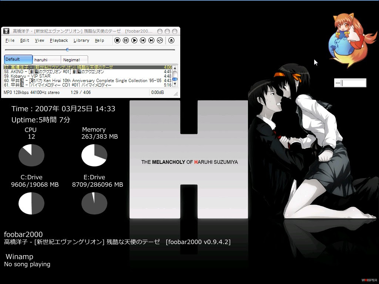Select track 59 Kobaryu - VIP STAR
This screenshot has height=284, width=379.
coord(87,76)
